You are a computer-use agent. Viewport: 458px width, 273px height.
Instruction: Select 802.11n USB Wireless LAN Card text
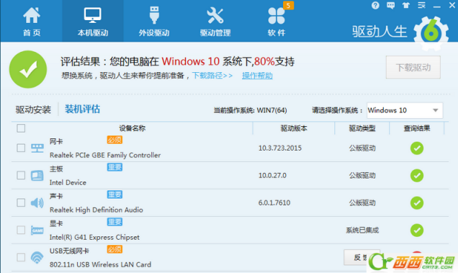click(x=100, y=264)
